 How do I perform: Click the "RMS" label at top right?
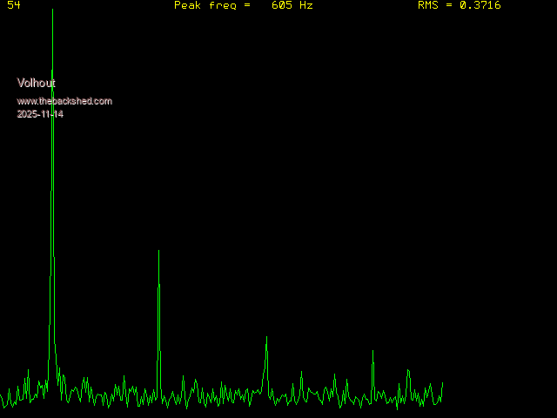click(428, 5)
